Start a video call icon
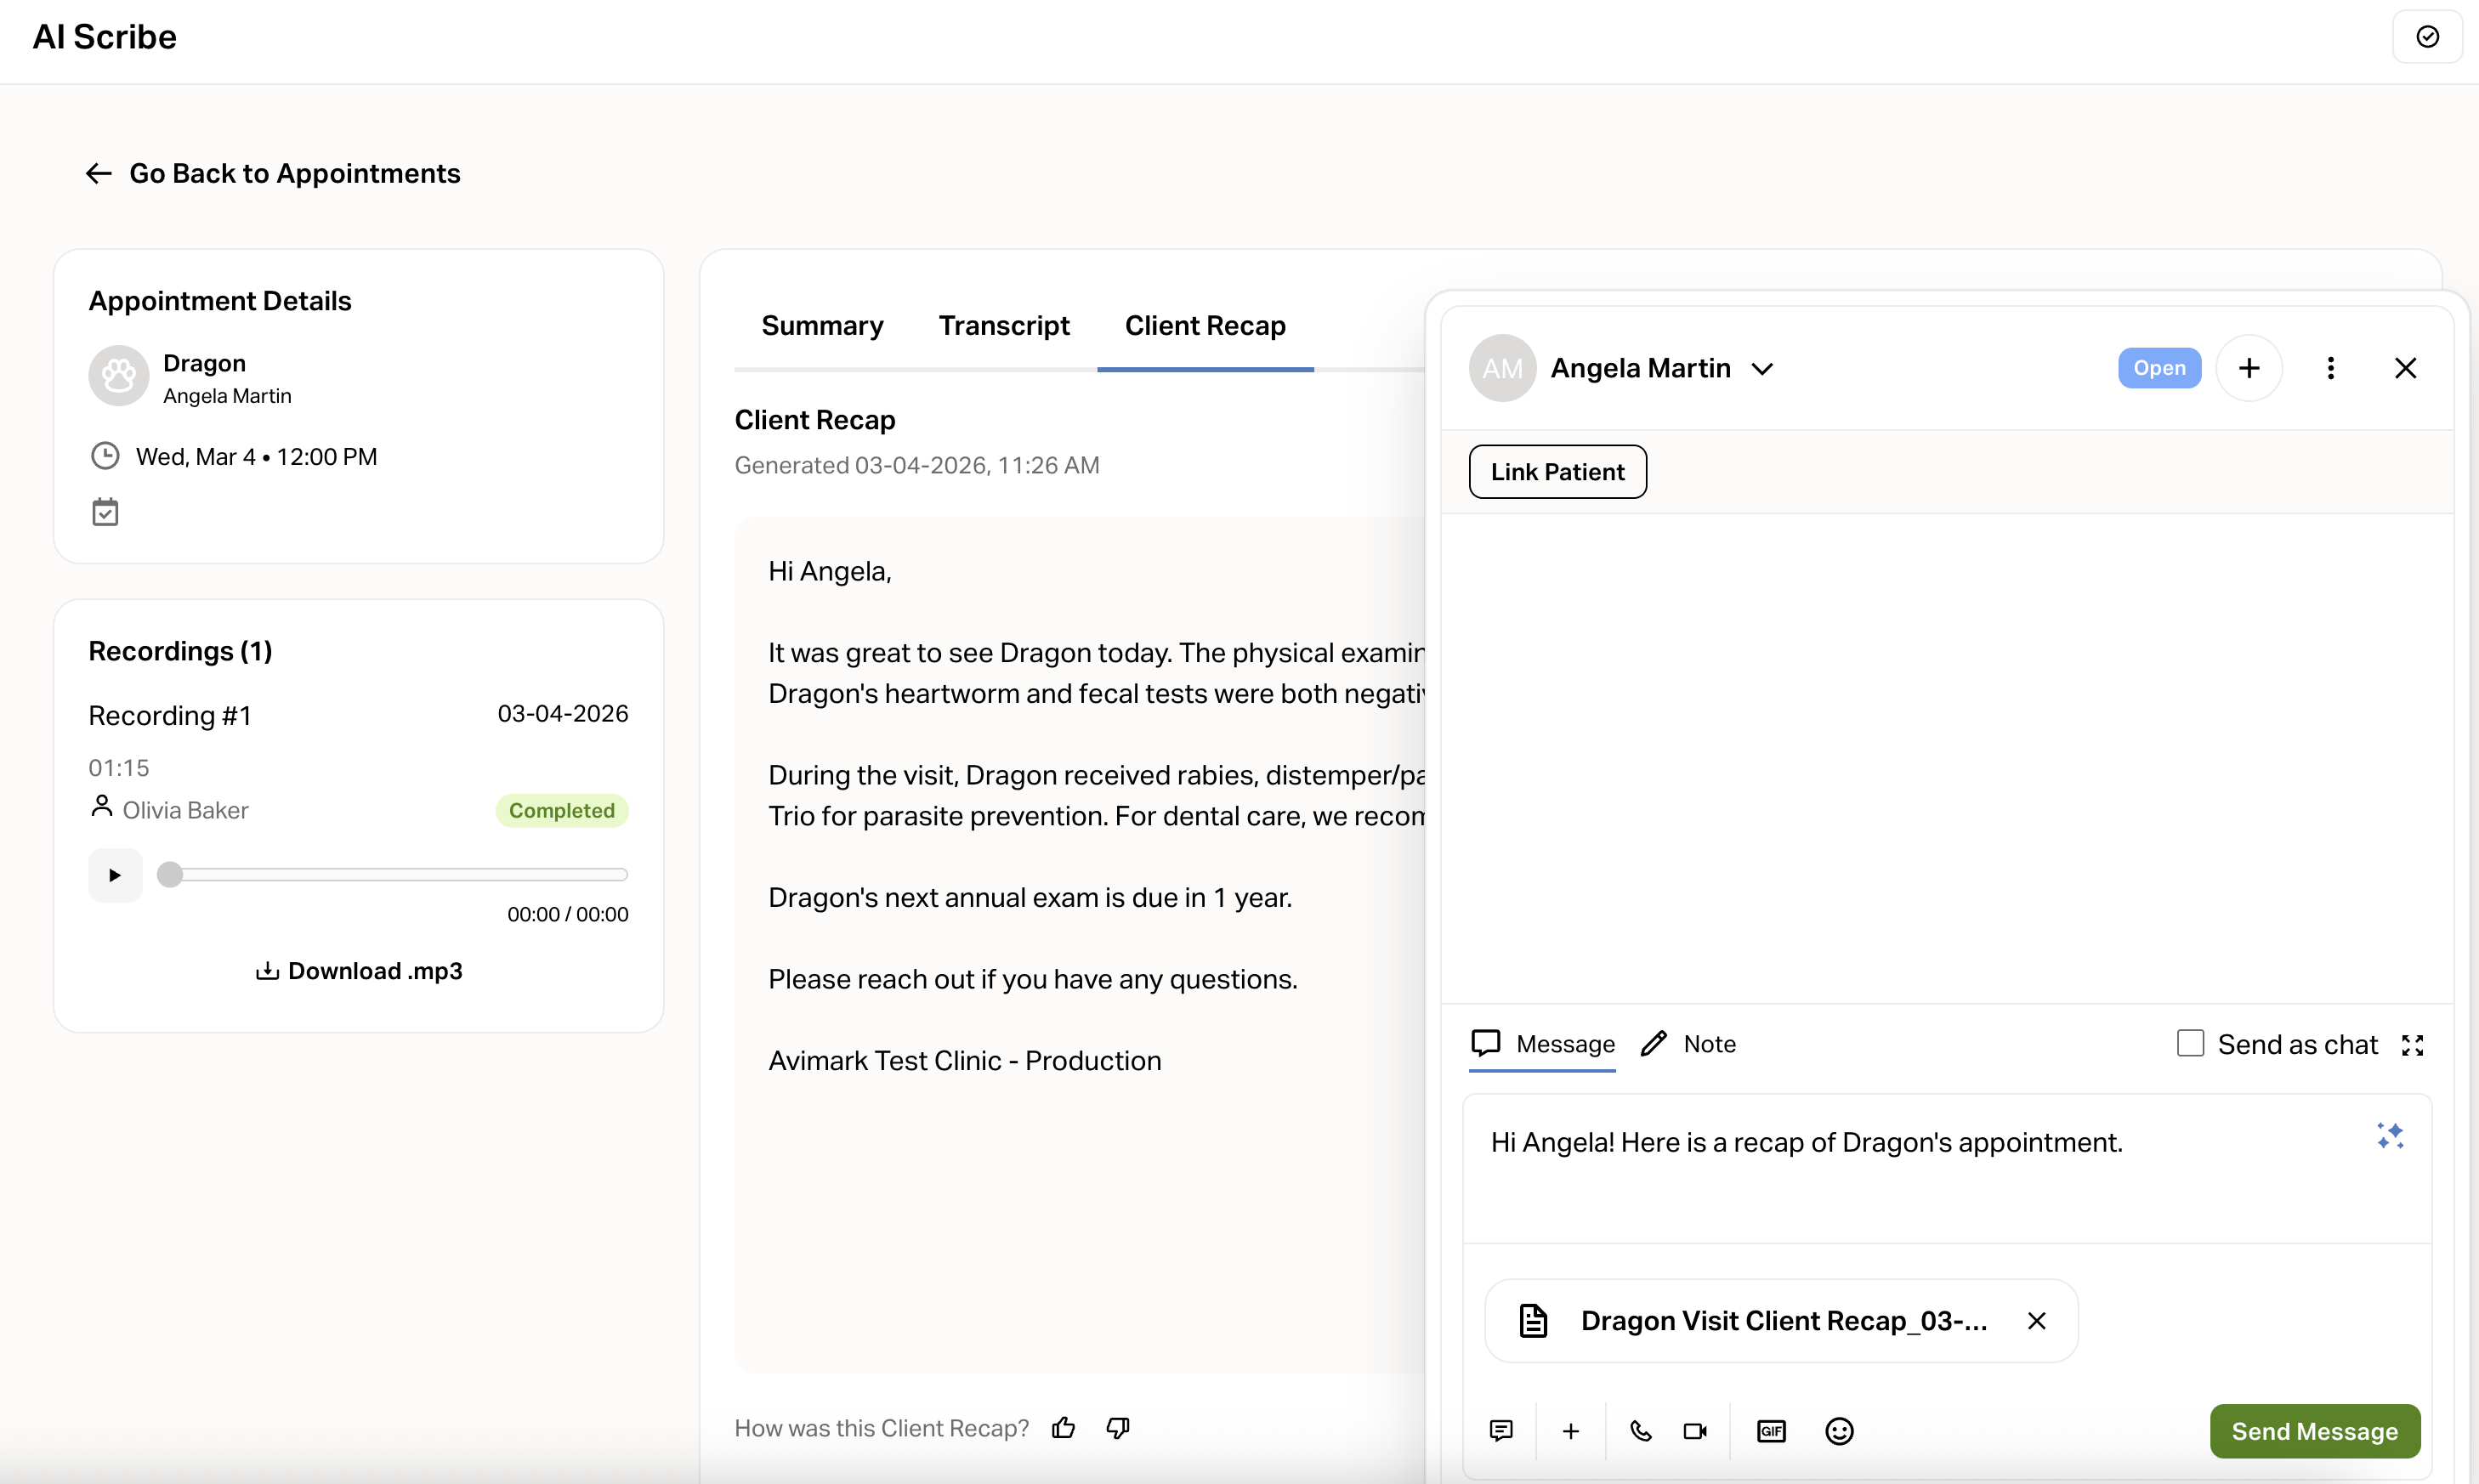This screenshot has width=2479, height=1484. click(x=1695, y=1431)
